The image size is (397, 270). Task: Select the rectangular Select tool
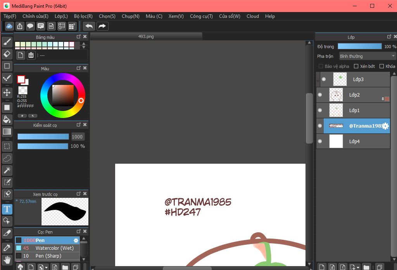coord(7,146)
